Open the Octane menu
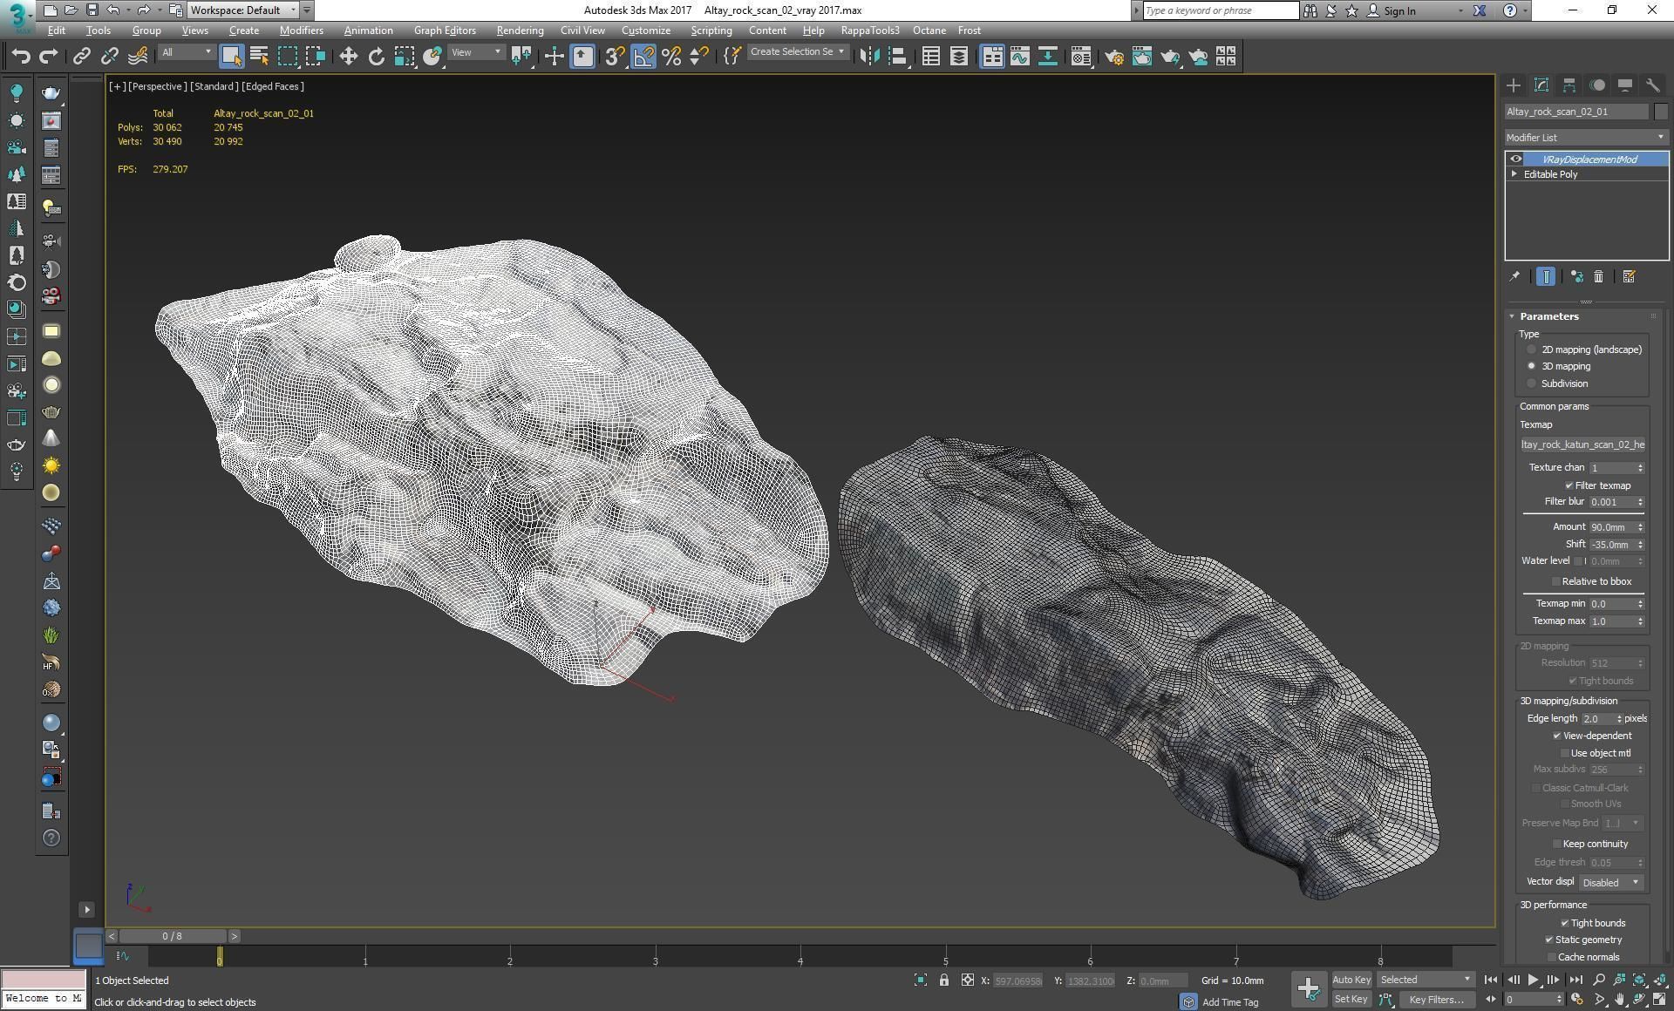1674x1011 pixels. pyautogui.click(x=929, y=31)
